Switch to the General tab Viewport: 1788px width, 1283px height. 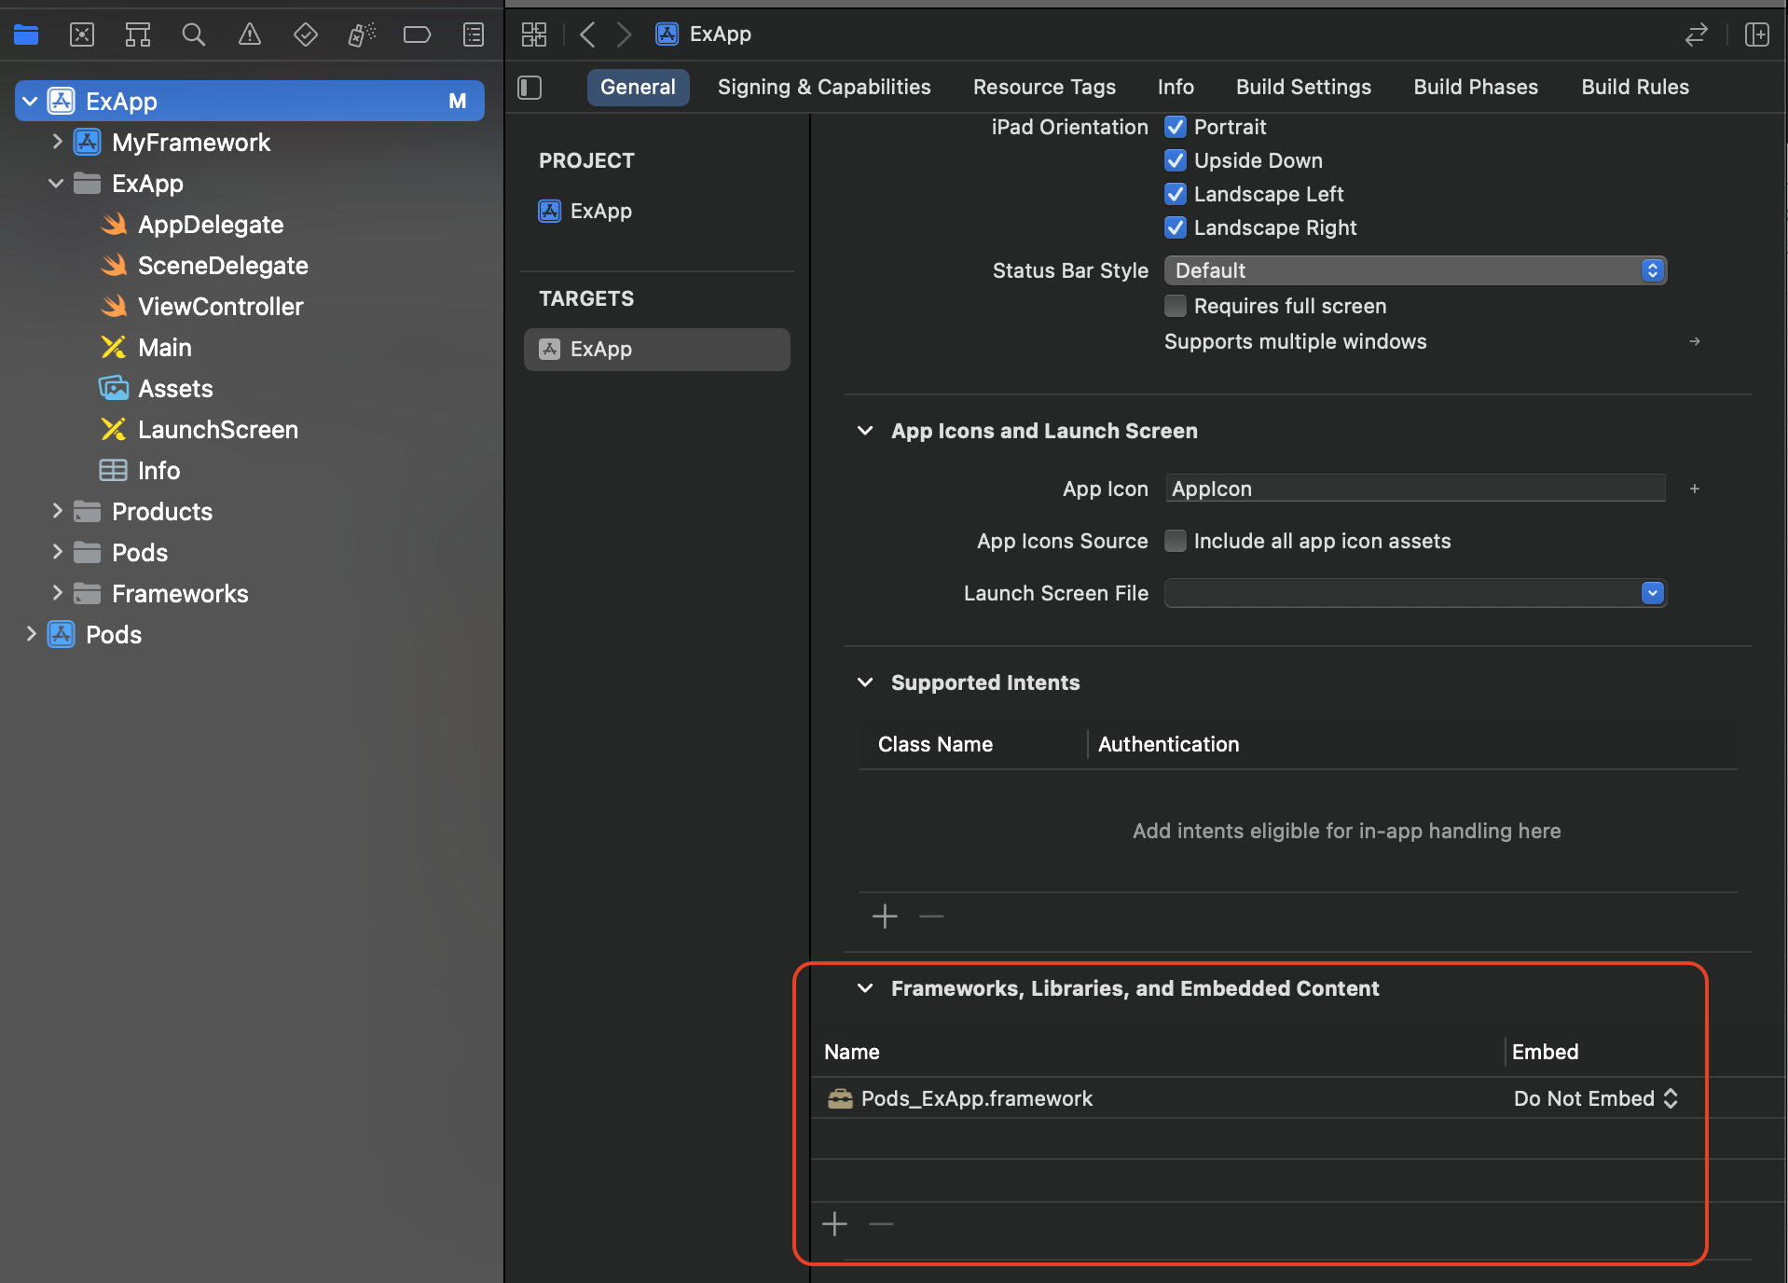pos(638,87)
